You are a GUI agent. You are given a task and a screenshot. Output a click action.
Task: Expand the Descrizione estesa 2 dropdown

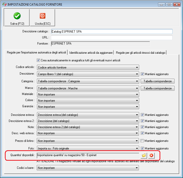pyautogui.click(x=88, y=121)
